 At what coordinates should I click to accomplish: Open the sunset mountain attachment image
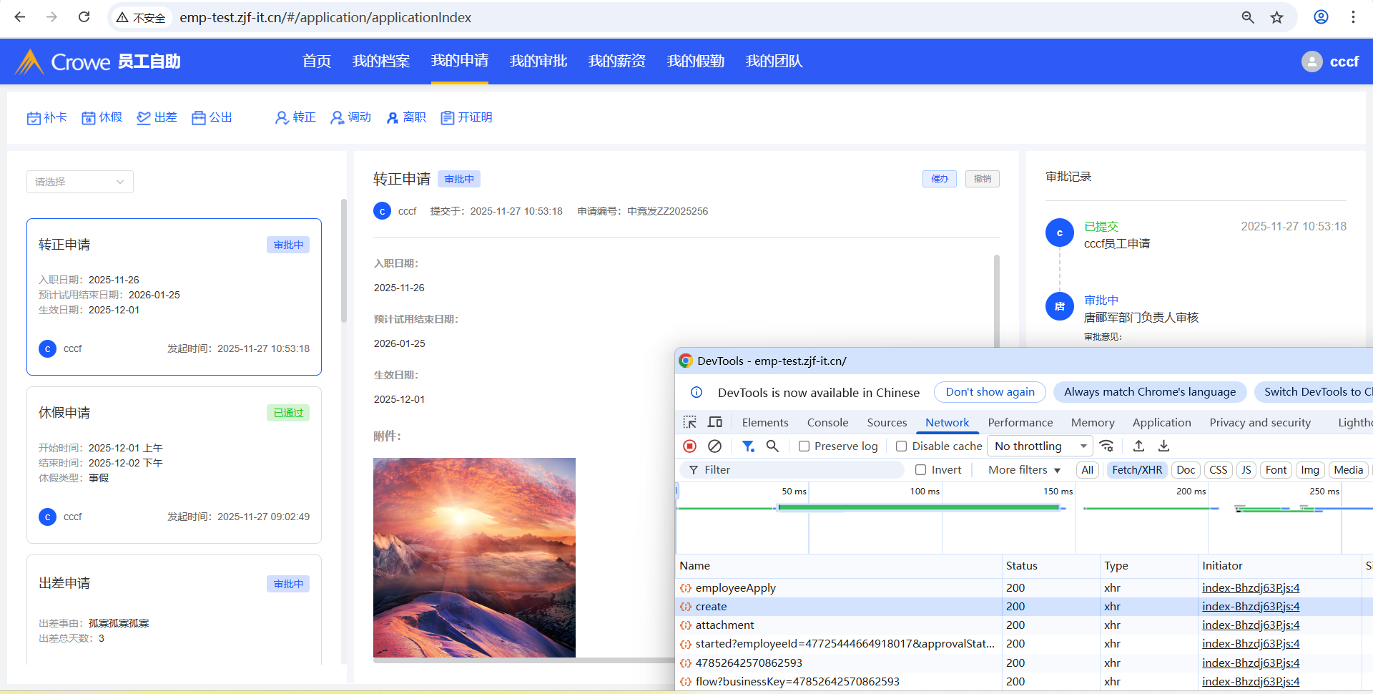pyautogui.click(x=474, y=557)
